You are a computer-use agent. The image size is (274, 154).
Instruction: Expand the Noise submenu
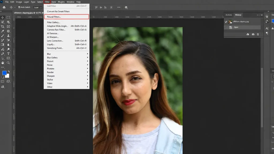[67, 65]
